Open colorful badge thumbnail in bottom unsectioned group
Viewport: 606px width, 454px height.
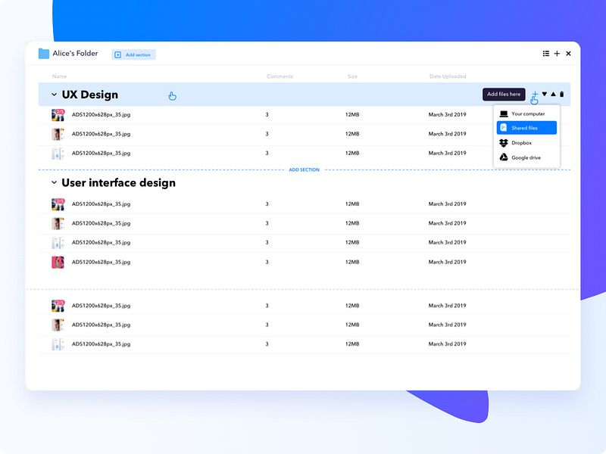tap(58, 306)
